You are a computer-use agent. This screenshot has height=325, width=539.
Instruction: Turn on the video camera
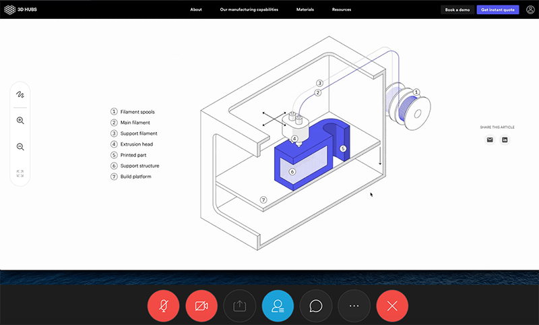point(201,305)
